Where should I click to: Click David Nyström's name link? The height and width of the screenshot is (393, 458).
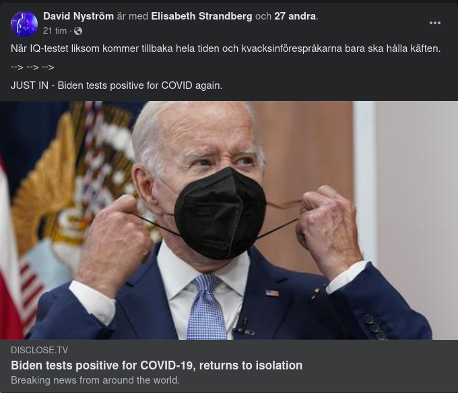[x=78, y=16]
